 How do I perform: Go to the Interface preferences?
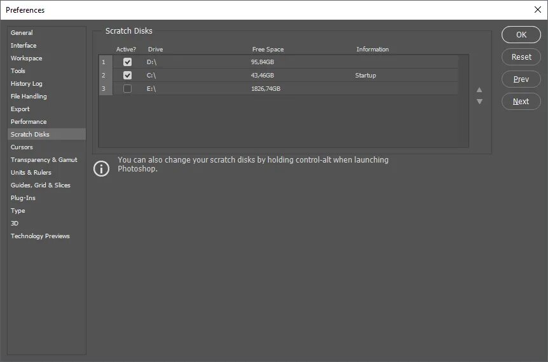click(x=24, y=45)
